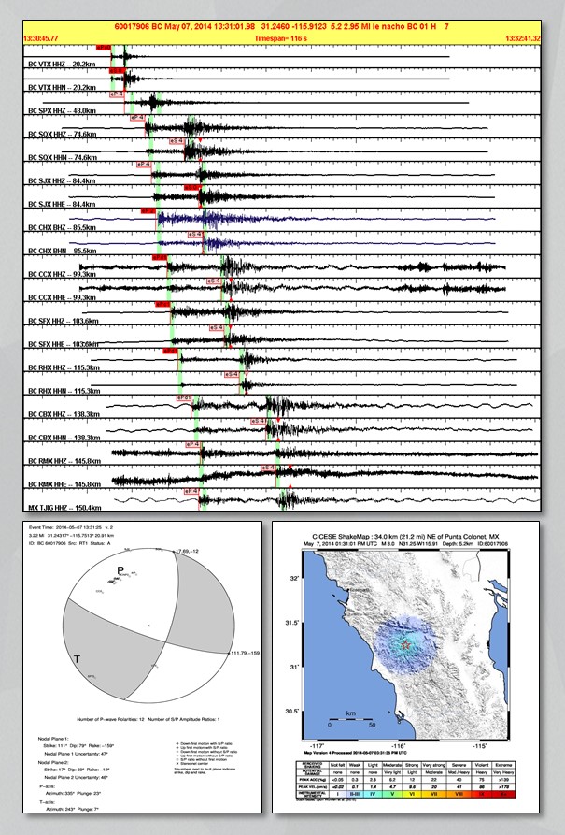Select the 17,69,-12 nodal plane label
The width and height of the screenshot is (565, 835).
[188, 551]
